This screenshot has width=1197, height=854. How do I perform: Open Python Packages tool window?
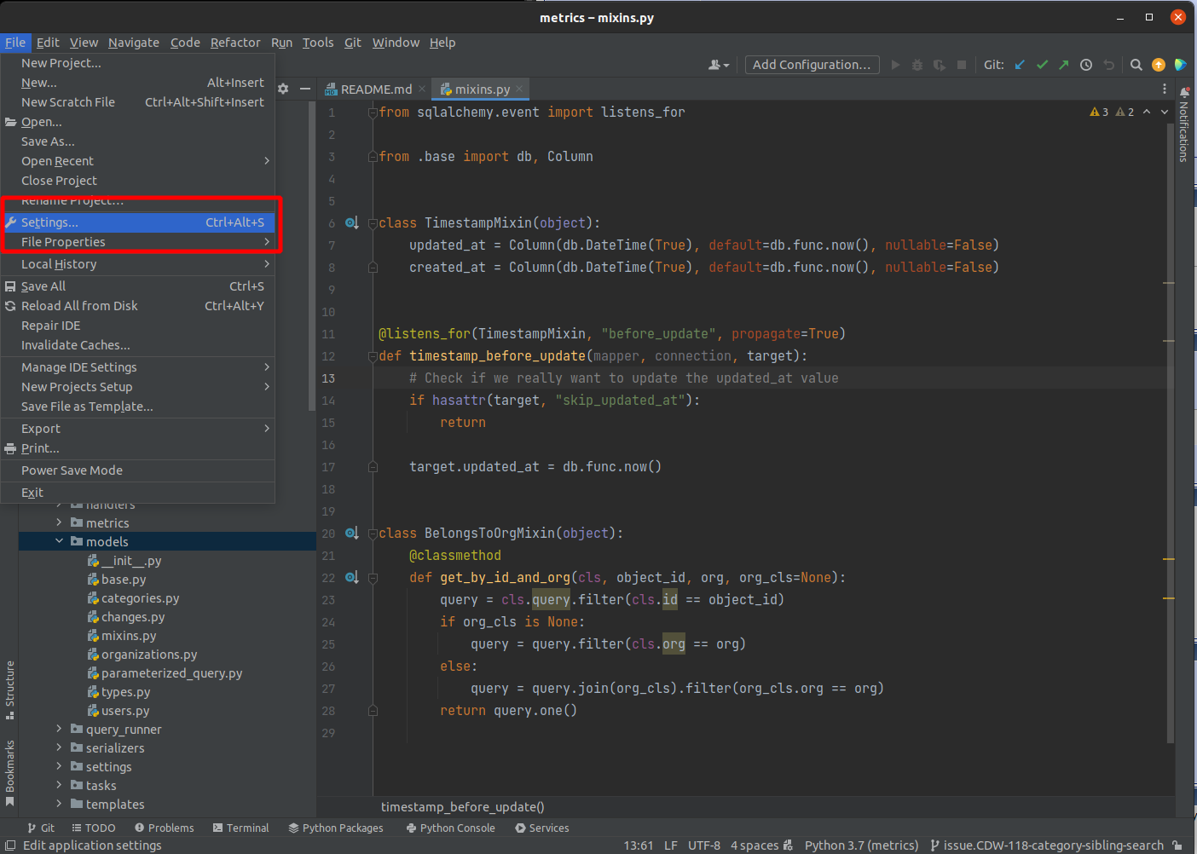coord(336,828)
